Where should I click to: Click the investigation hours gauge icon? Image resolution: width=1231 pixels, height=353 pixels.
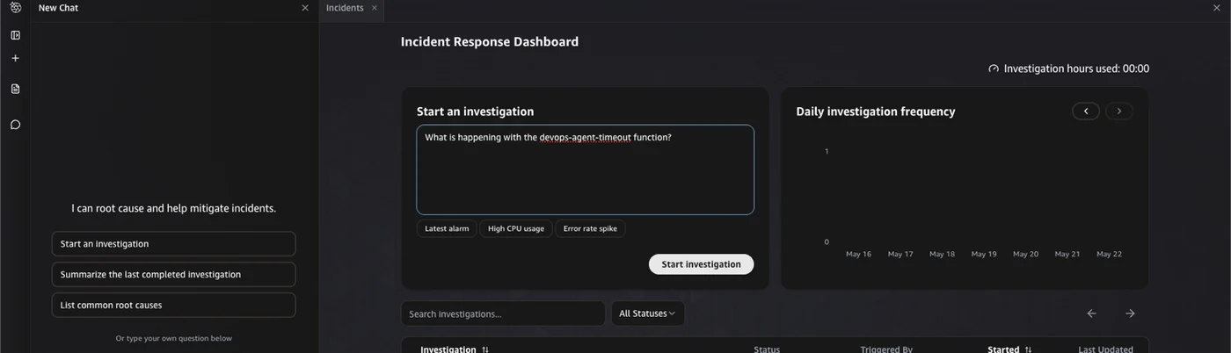[x=994, y=68]
